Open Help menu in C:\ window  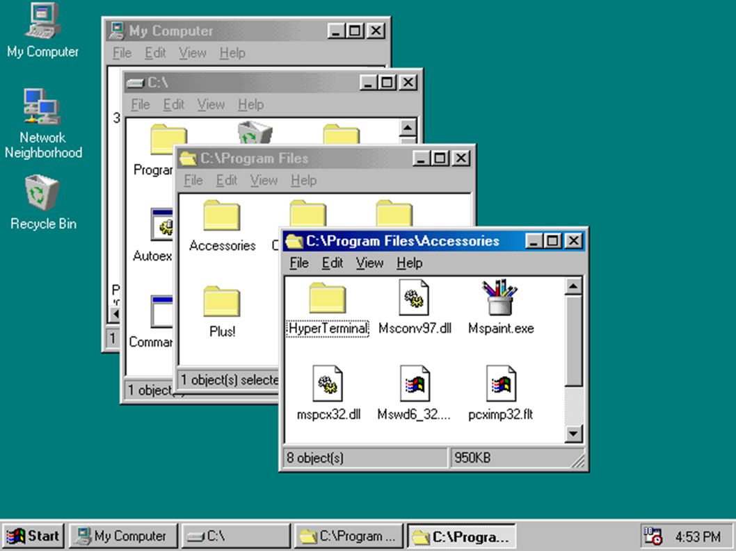click(x=250, y=105)
